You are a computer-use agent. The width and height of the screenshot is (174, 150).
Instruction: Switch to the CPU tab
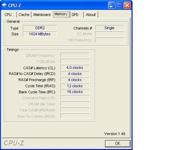9,14
